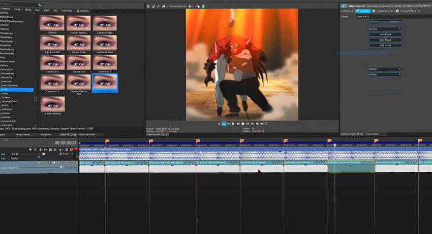Screen dimensions: 432x234
Task: Switch to the Light category tab
Action: [47, 10]
